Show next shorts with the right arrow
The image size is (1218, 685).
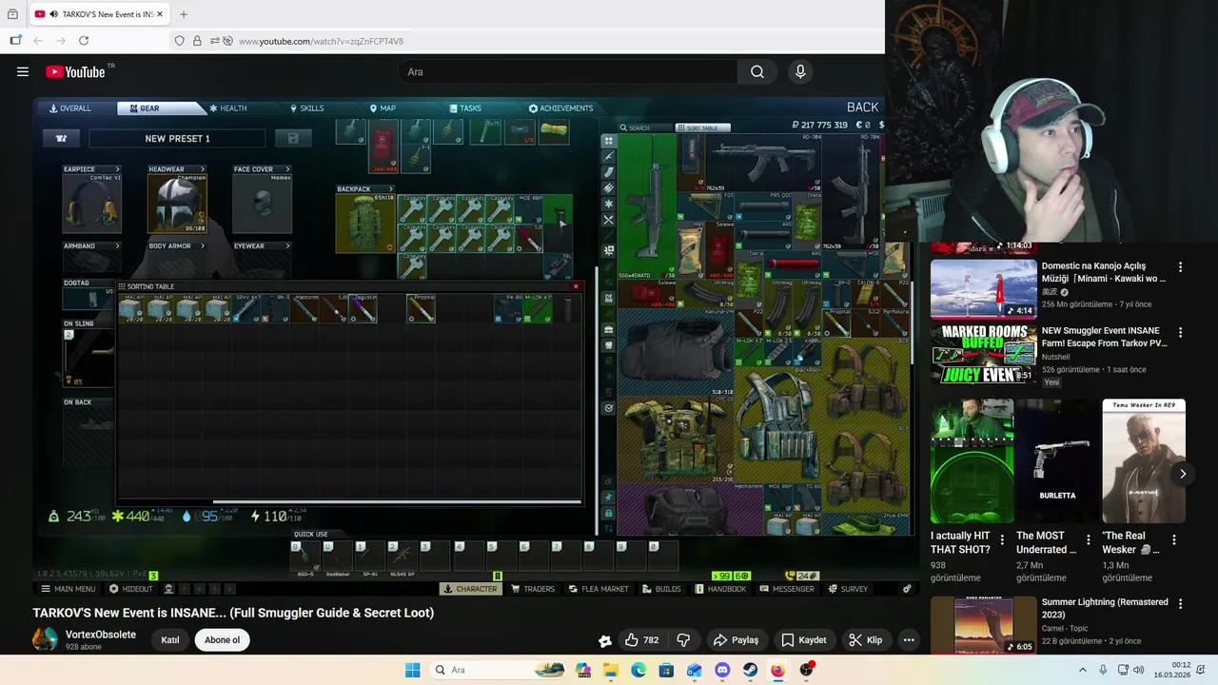click(x=1182, y=474)
